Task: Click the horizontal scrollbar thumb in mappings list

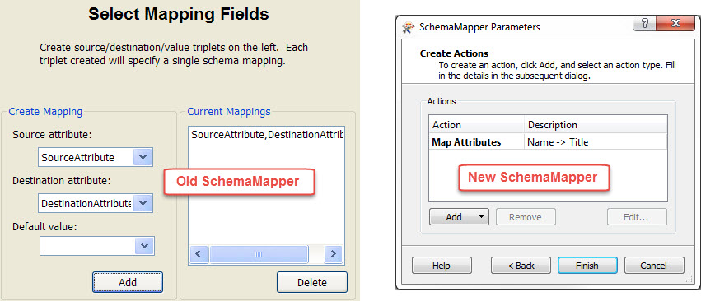Action: 259,254
